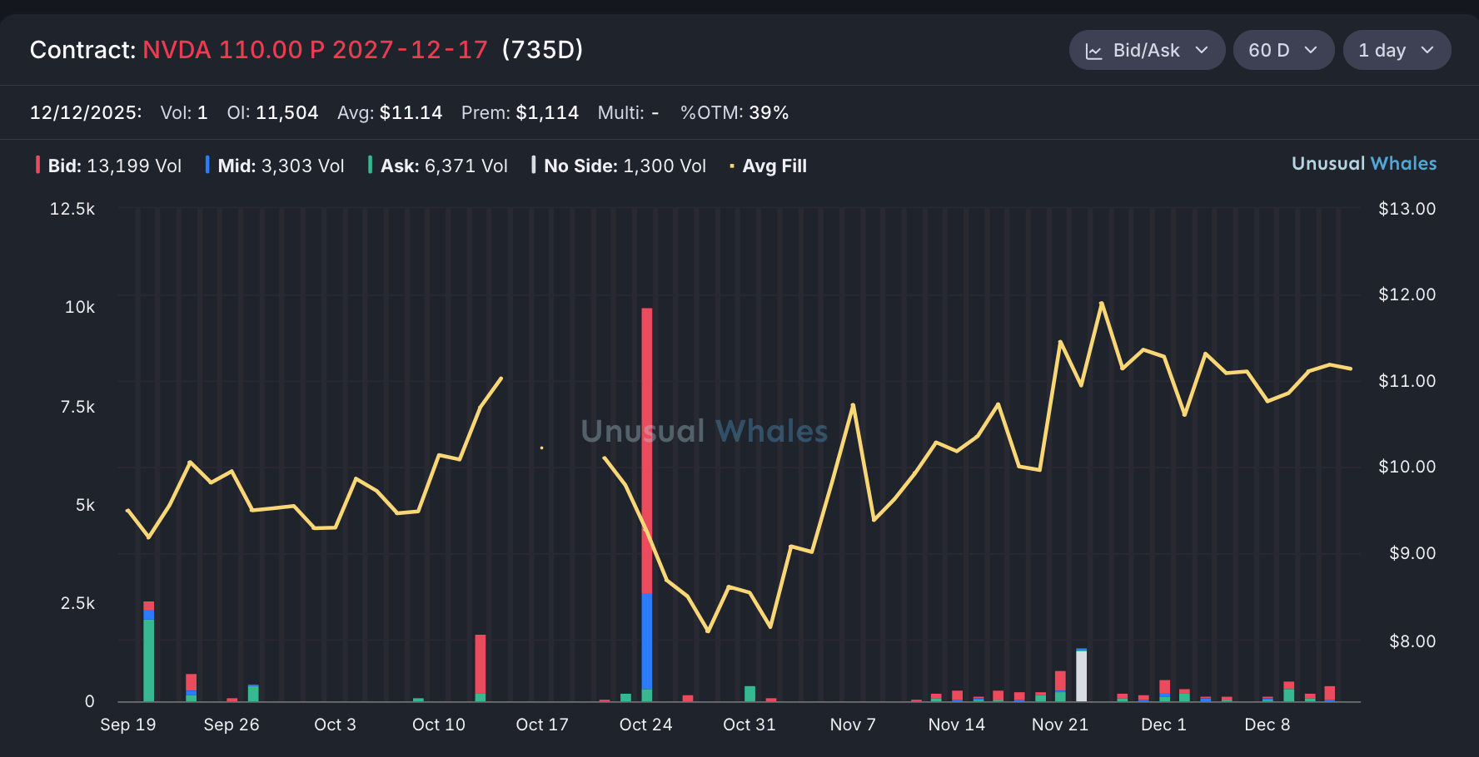Click the white No Side bar near Nov 21
The image size is (1479, 757).
coord(1081,676)
